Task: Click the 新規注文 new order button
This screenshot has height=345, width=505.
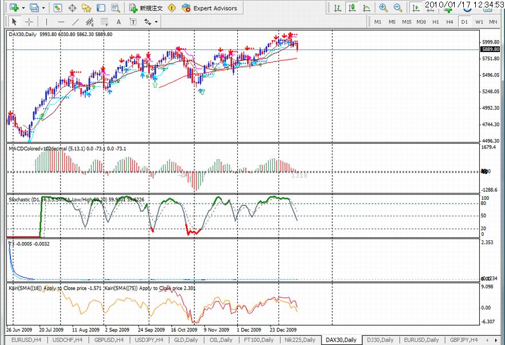Action: coord(146,8)
